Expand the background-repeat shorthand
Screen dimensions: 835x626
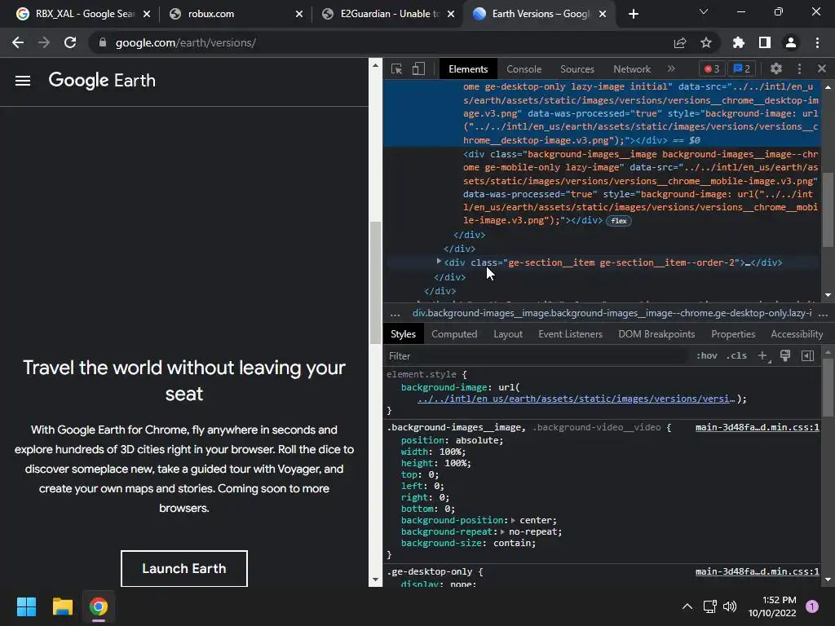tap(502, 531)
